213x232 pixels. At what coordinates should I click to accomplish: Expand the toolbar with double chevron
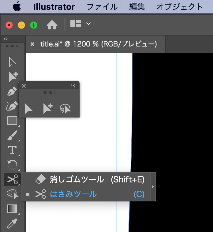point(6,39)
